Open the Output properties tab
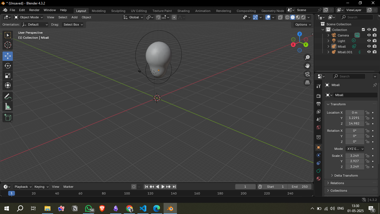Screen dimensions: 380x214 pyautogui.click(x=319, y=104)
